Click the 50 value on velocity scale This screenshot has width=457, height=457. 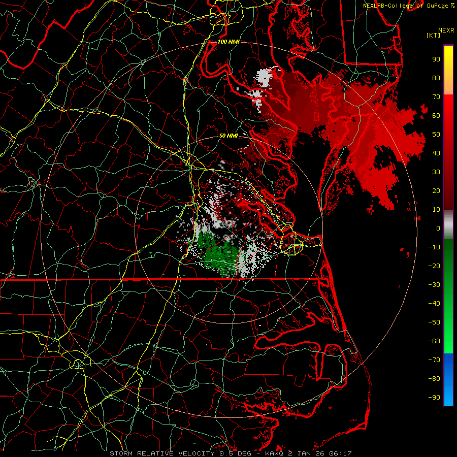436,135
